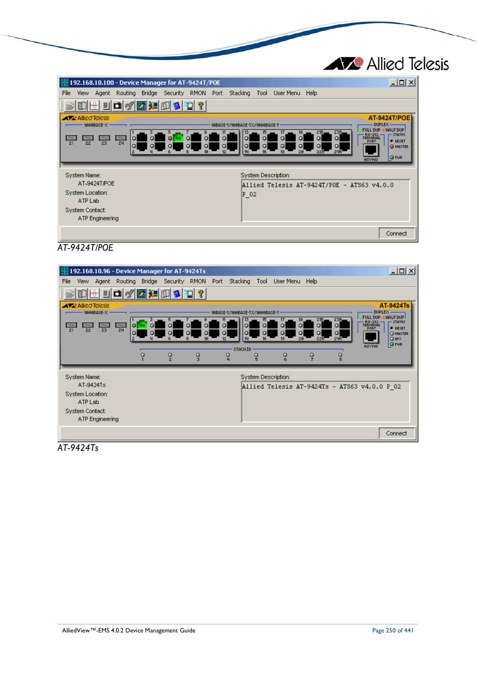
Task: Open the Bridge menu in AT-9424Ts window
Action: [149, 281]
